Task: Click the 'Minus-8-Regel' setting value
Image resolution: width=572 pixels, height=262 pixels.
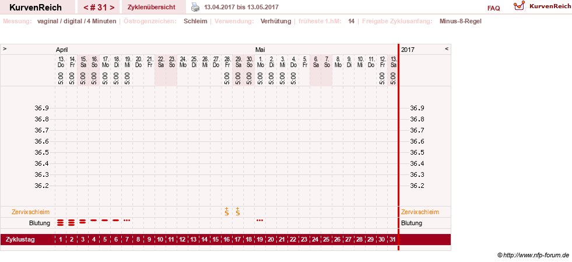Action: (x=461, y=21)
